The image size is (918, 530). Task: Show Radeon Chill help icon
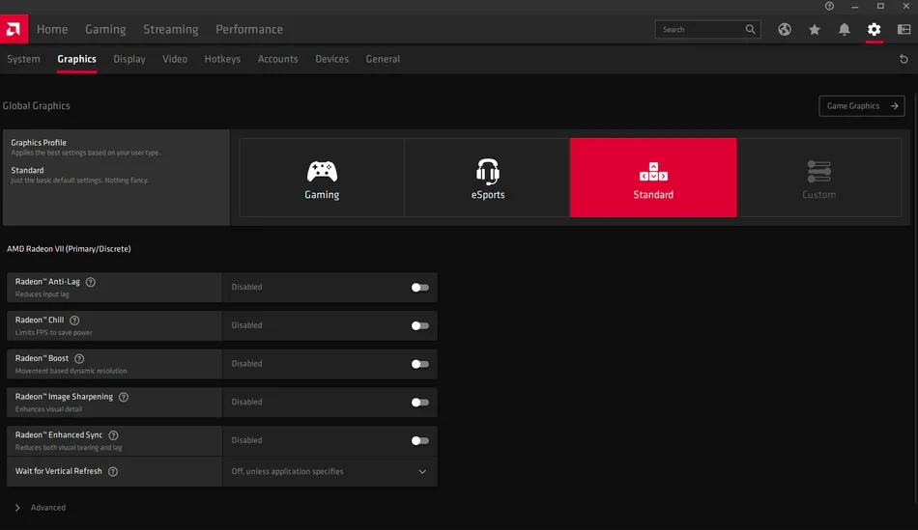pyautogui.click(x=74, y=320)
